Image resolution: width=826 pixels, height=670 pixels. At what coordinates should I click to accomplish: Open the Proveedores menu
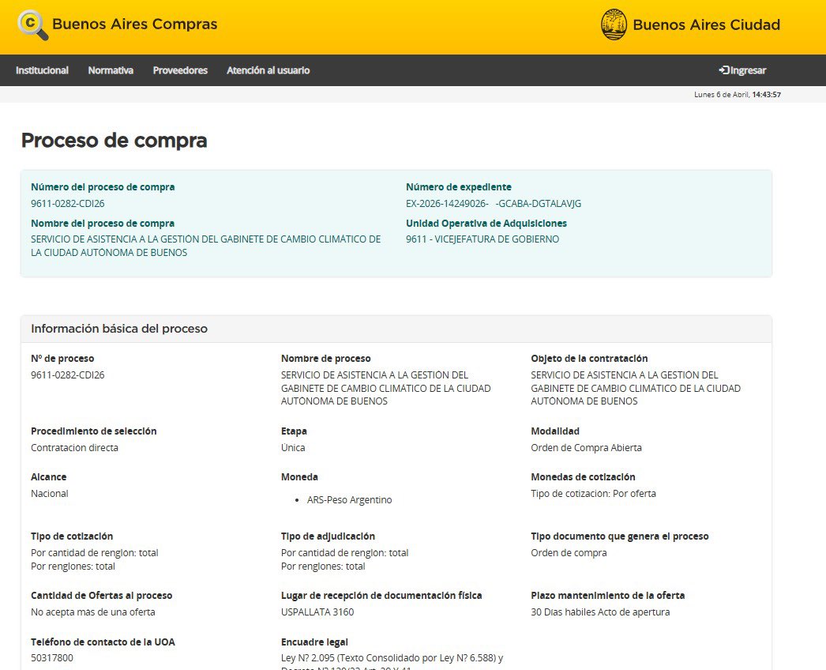180,70
